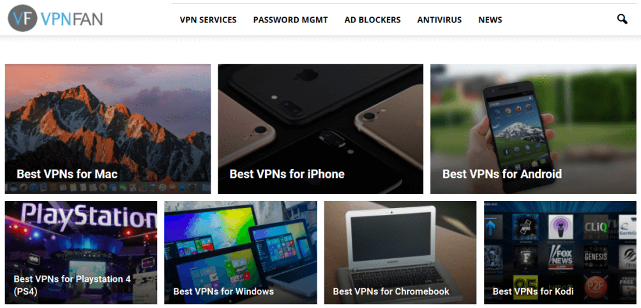
Task: Click Best VPNs for Playstation 4 title
Action: 72,285
